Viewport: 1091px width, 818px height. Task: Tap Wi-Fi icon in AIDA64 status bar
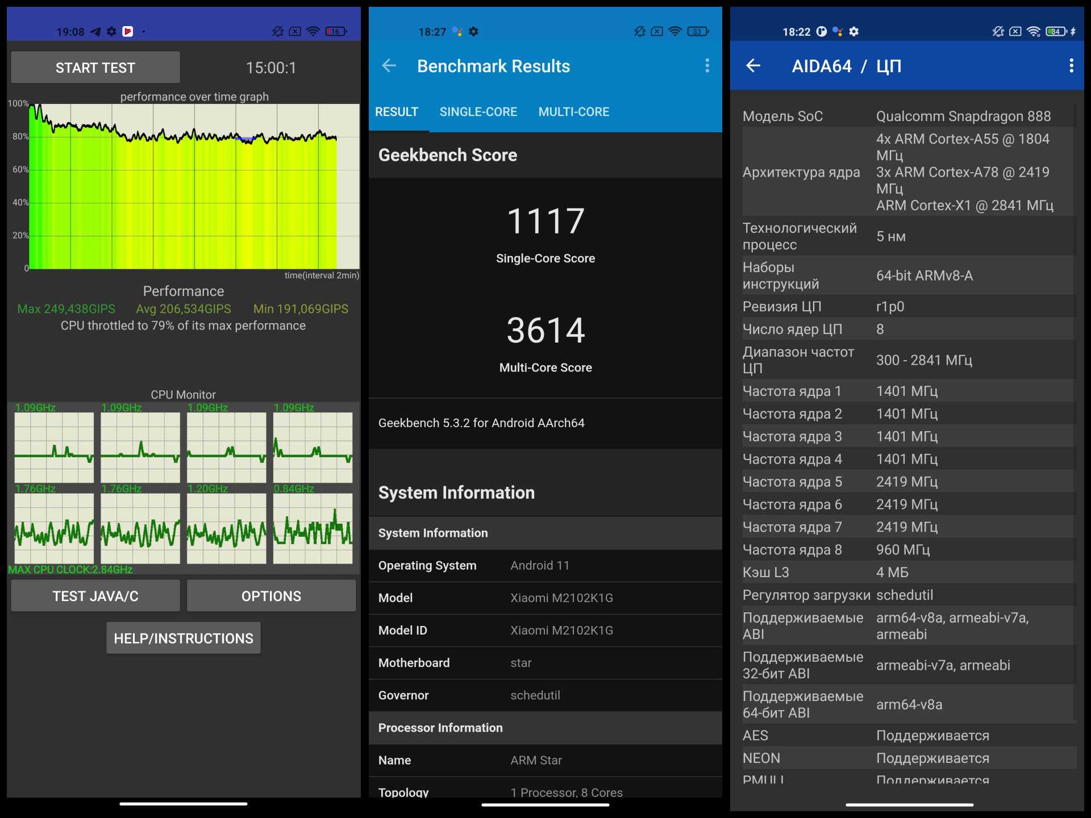[x=1034, y=32]
